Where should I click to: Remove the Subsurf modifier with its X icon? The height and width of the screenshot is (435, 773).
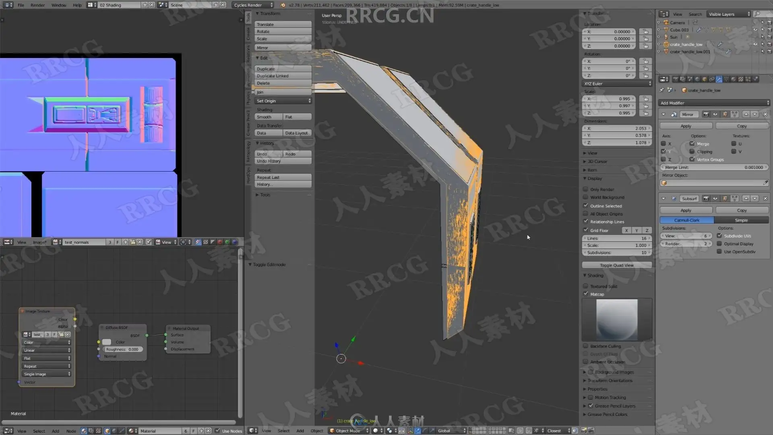[765, 199]
